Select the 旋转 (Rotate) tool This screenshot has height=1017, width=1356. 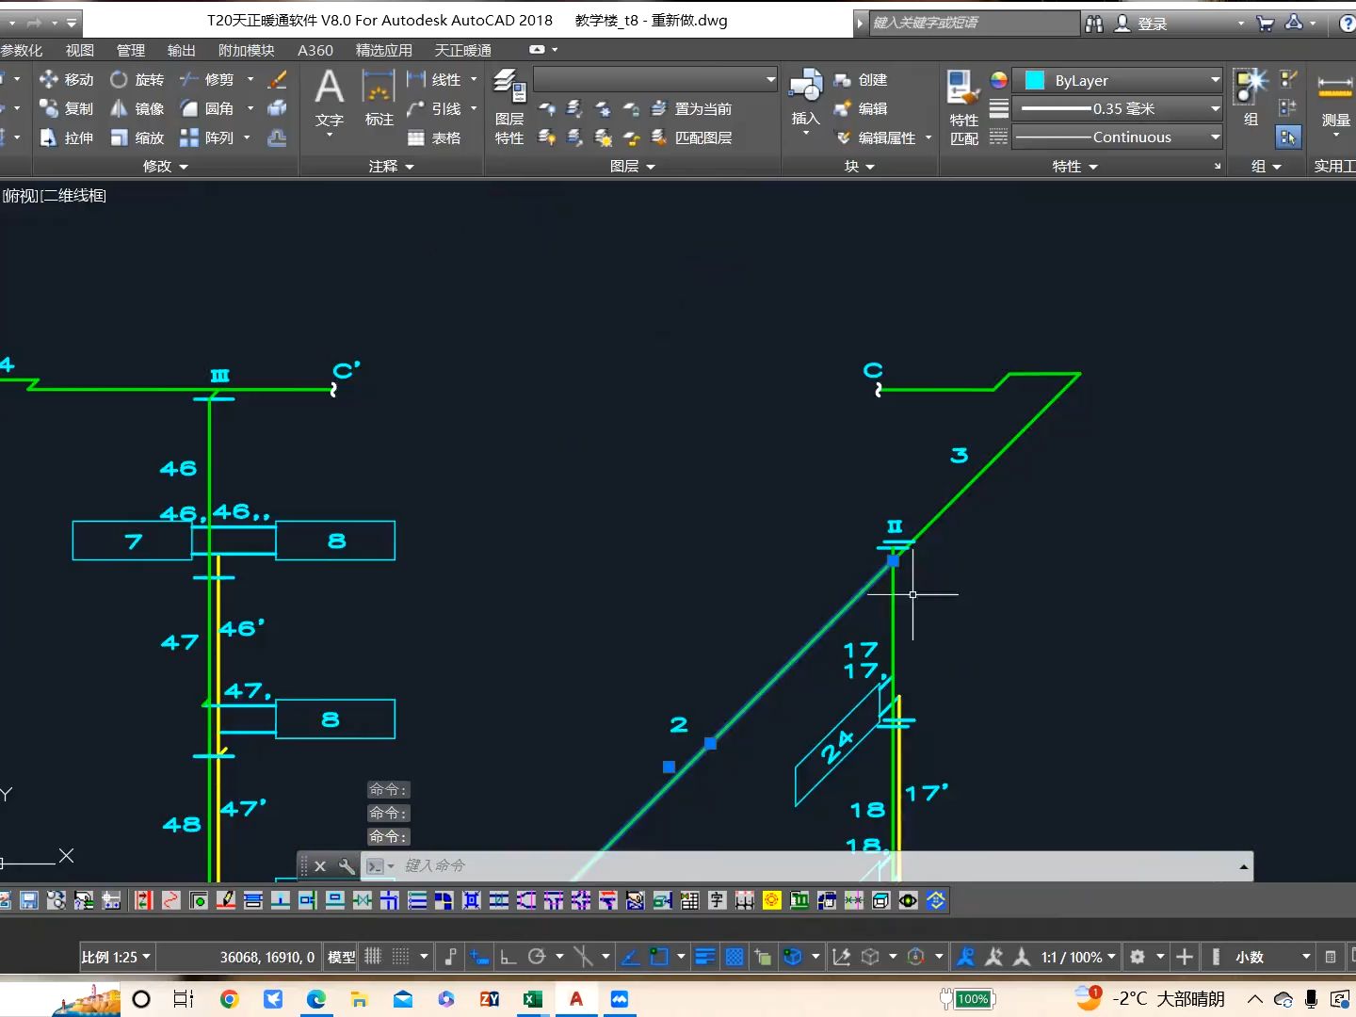tap(137, 80)
